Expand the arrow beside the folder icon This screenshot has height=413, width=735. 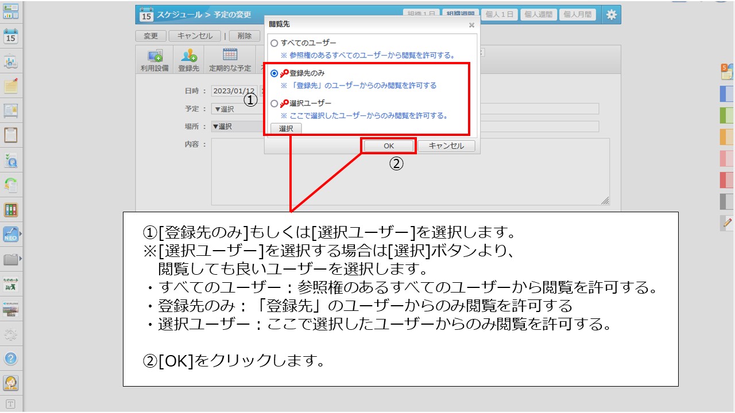click(21, 259)
